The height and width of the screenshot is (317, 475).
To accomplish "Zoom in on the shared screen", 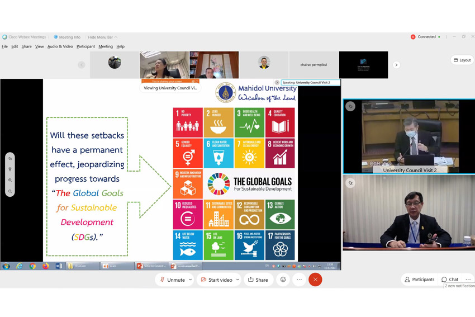I will 10,181.
